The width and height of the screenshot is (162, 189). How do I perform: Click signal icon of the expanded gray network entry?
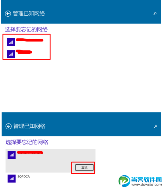click(12, 155)
